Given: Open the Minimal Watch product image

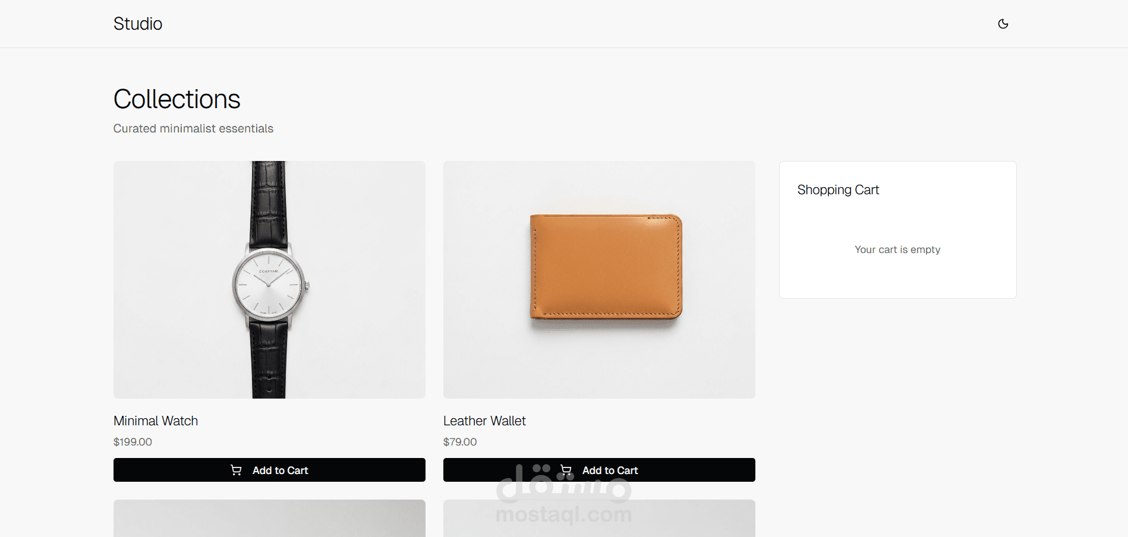Looking at the screenshot, I should 269,280.
